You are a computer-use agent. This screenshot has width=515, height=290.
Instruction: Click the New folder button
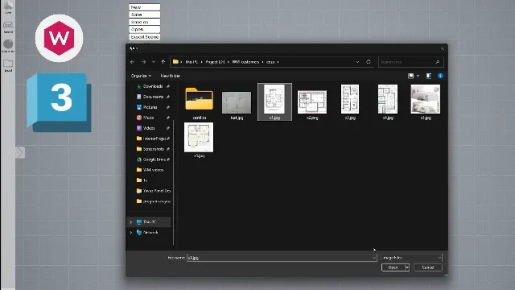click(x=170, y=76)
